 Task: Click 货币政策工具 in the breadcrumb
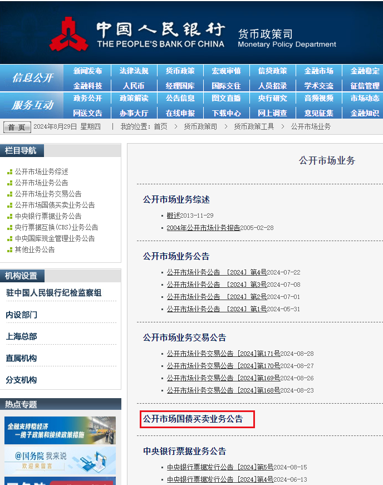[x=254, y=126]
